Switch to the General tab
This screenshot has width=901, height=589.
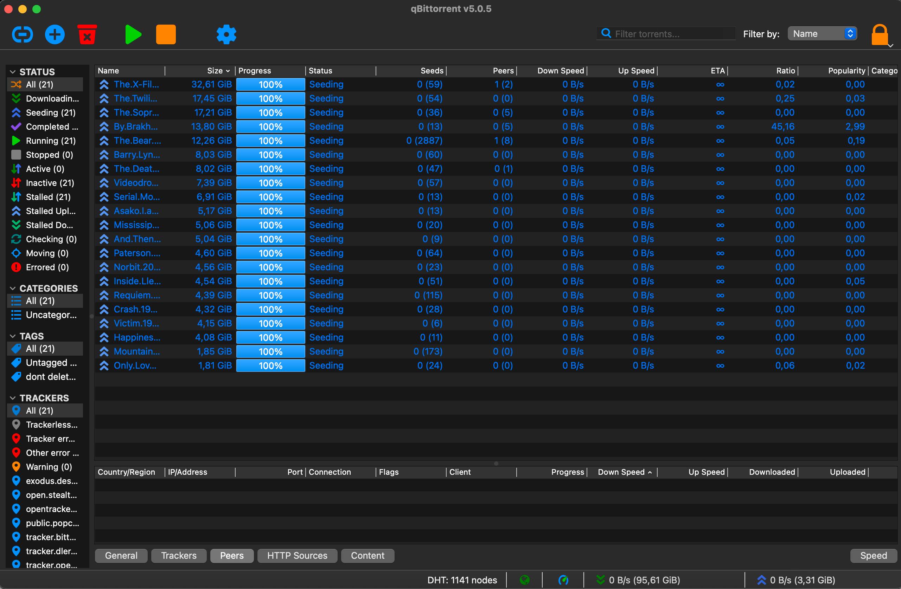coord(121,555)
